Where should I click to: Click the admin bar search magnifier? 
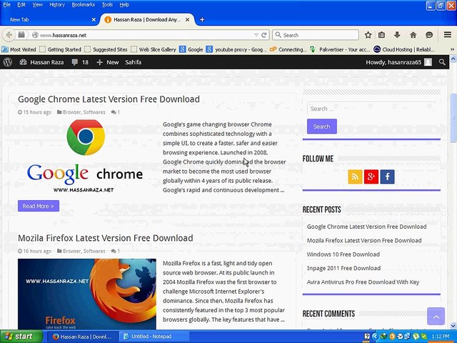click(x=442, y=62)
